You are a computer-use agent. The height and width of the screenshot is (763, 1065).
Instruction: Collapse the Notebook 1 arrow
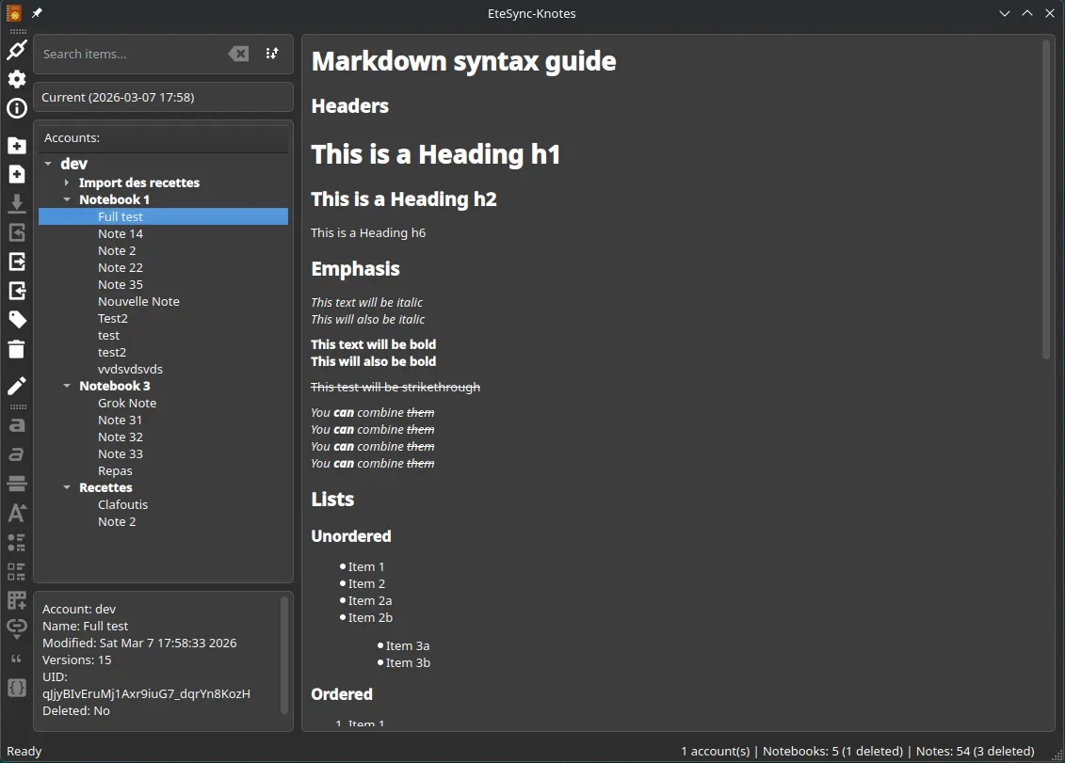[67, 199]
